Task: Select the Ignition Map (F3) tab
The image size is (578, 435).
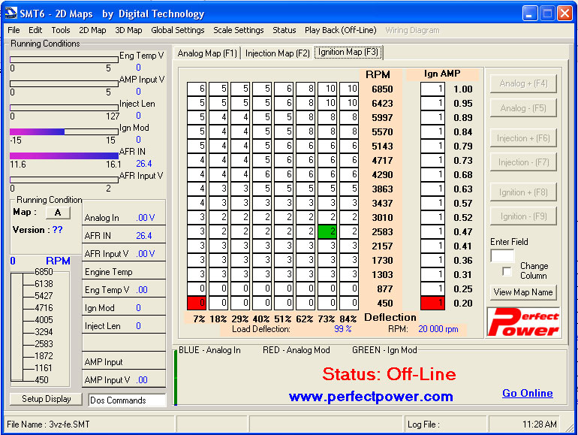Action: coord(348,52)
